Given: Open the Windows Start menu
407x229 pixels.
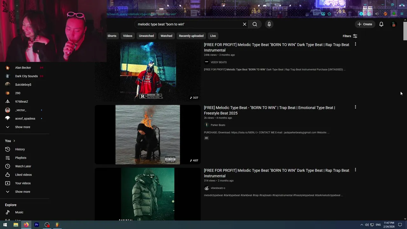Looking at the screenshot, I should pyautogui.click(x=5, y=225).
